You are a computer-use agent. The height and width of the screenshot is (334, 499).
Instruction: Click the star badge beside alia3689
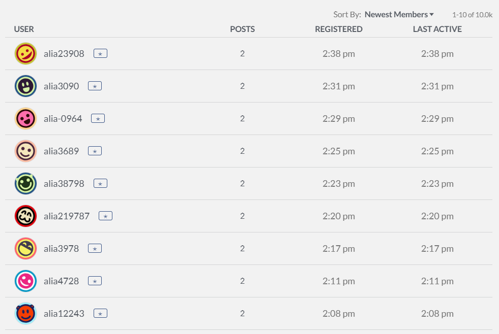pyautogui.click(x=95, y=151)
